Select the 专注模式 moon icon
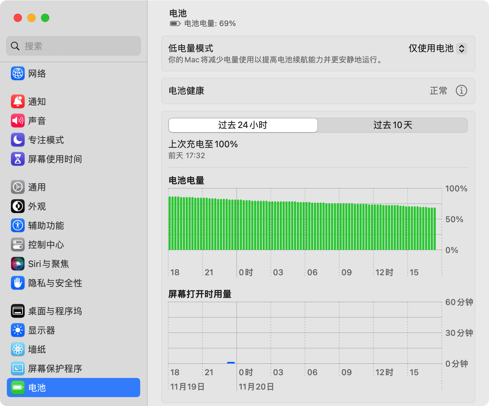The height and width of the screenshot is (406, 489). tap(18, 140)
